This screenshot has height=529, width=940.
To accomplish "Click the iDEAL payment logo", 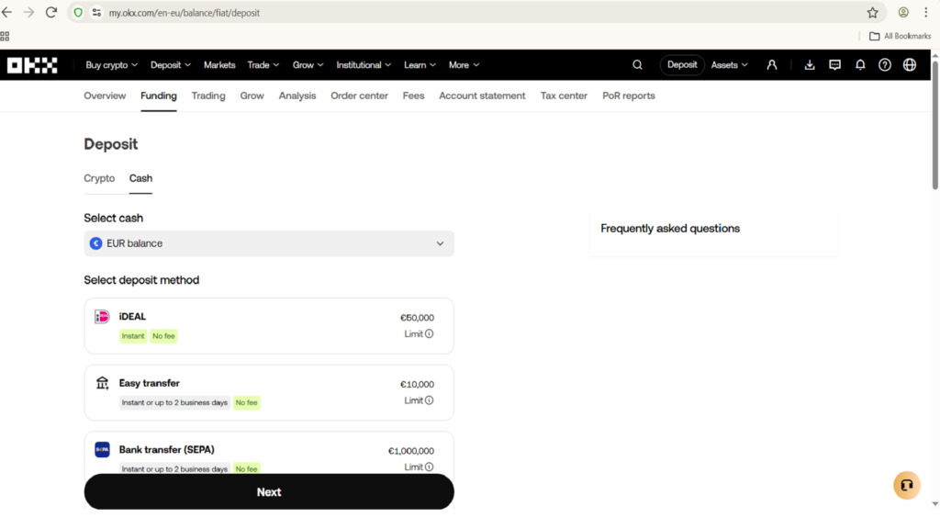I will [102, 317].
